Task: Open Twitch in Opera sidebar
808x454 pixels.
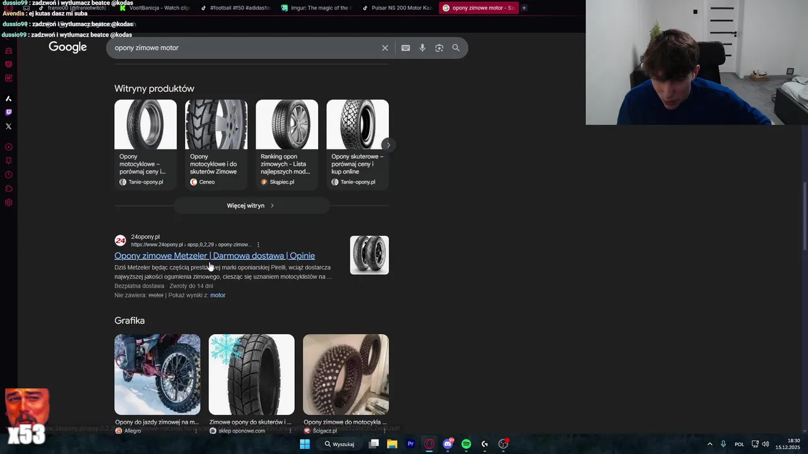Action: click(8, 112)
